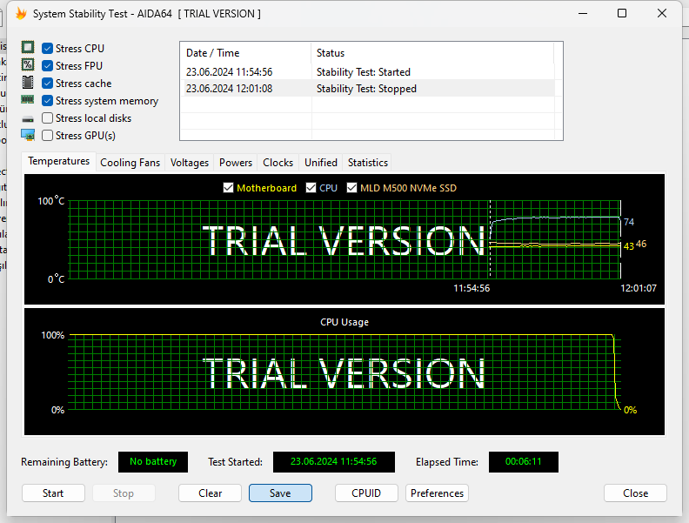Toggle the CPU temperature graph checkbox
The height and width of the screenshot is (523, 689).
pyautogui.click(x=311, y=188)
